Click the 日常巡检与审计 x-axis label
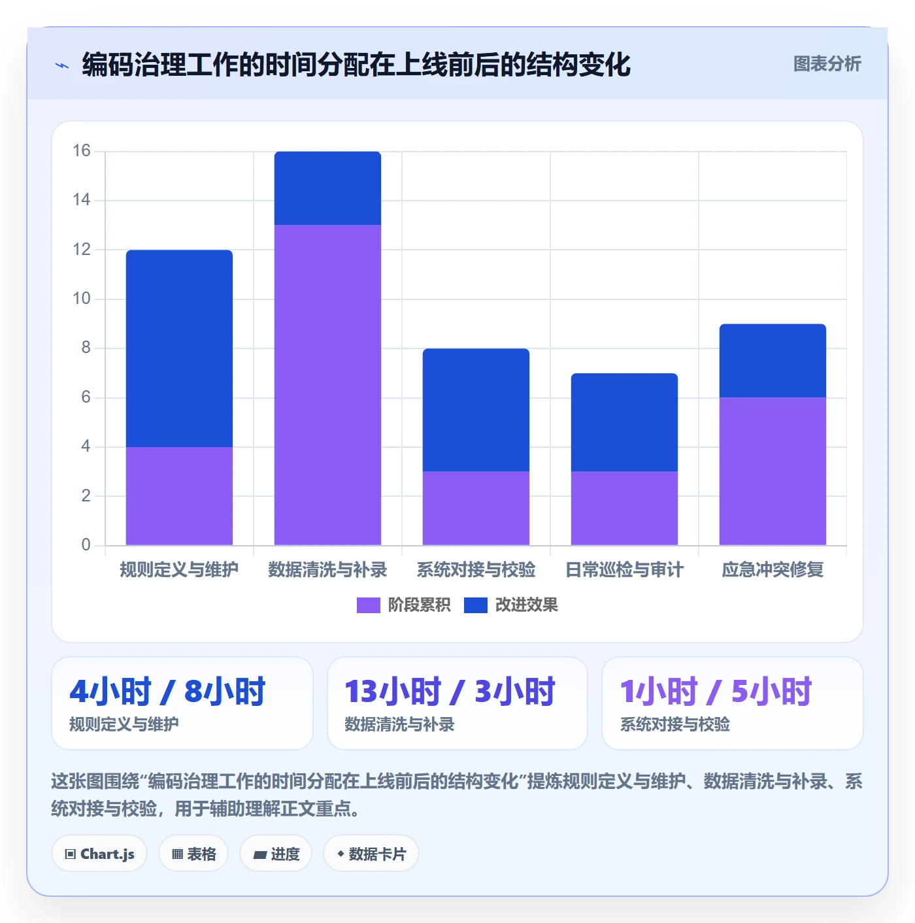This screenshot has width=915, height=923. tap(624, 570)
